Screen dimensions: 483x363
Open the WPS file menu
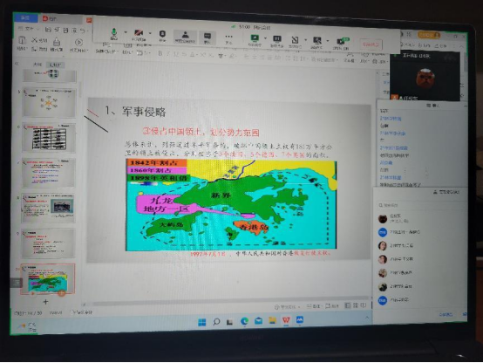pos(29,29)
